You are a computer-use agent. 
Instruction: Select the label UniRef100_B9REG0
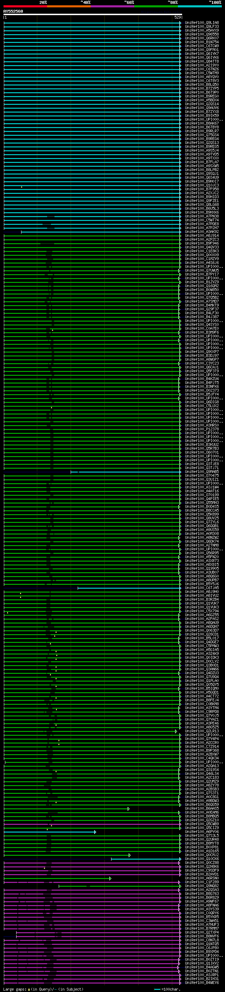[202, 96]
